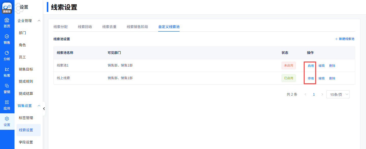Open 字段设置 in the settings menu
Viewport: 366px width, 149px height.
click(x=26, y=142)
